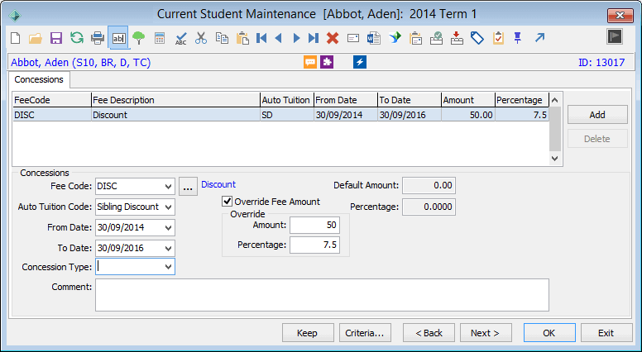Open the calculator icon
642x352 pixels.
(x=160, y=39)
